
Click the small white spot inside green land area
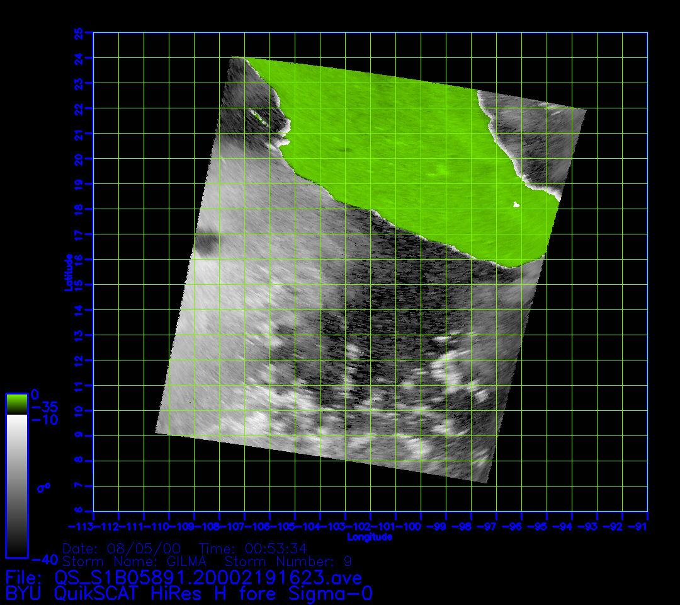[516, 204]
